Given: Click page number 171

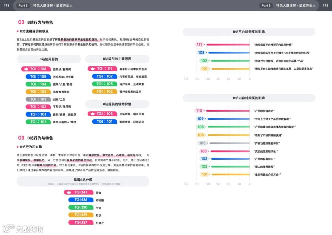Looking at the screenshot, I should point(6,6).
